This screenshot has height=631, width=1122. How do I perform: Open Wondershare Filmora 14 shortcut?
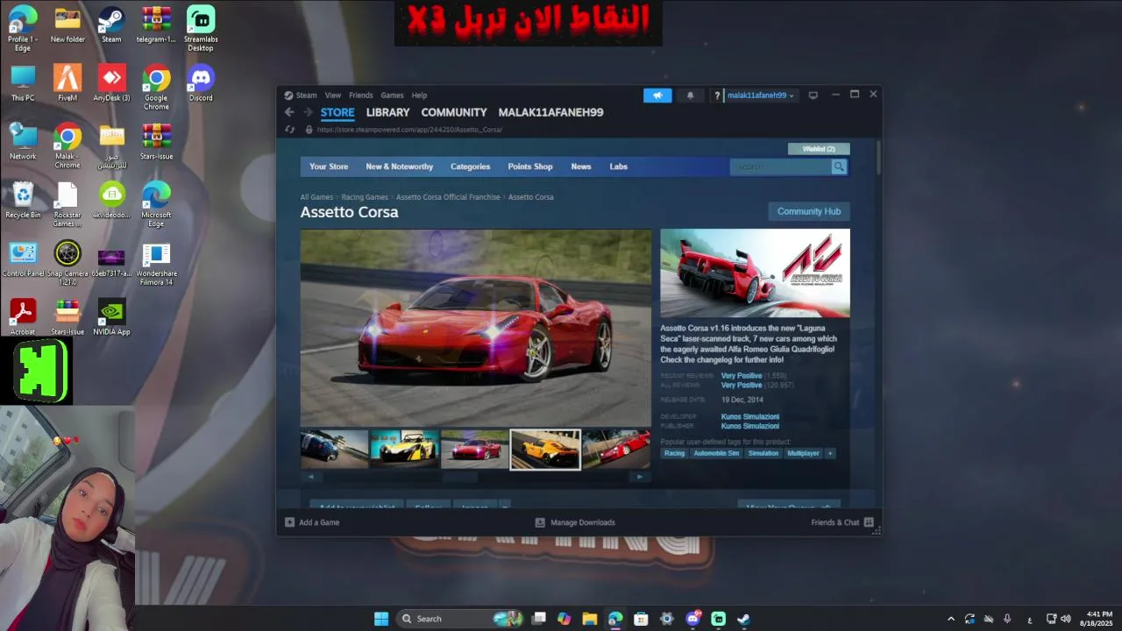[156, 263]
